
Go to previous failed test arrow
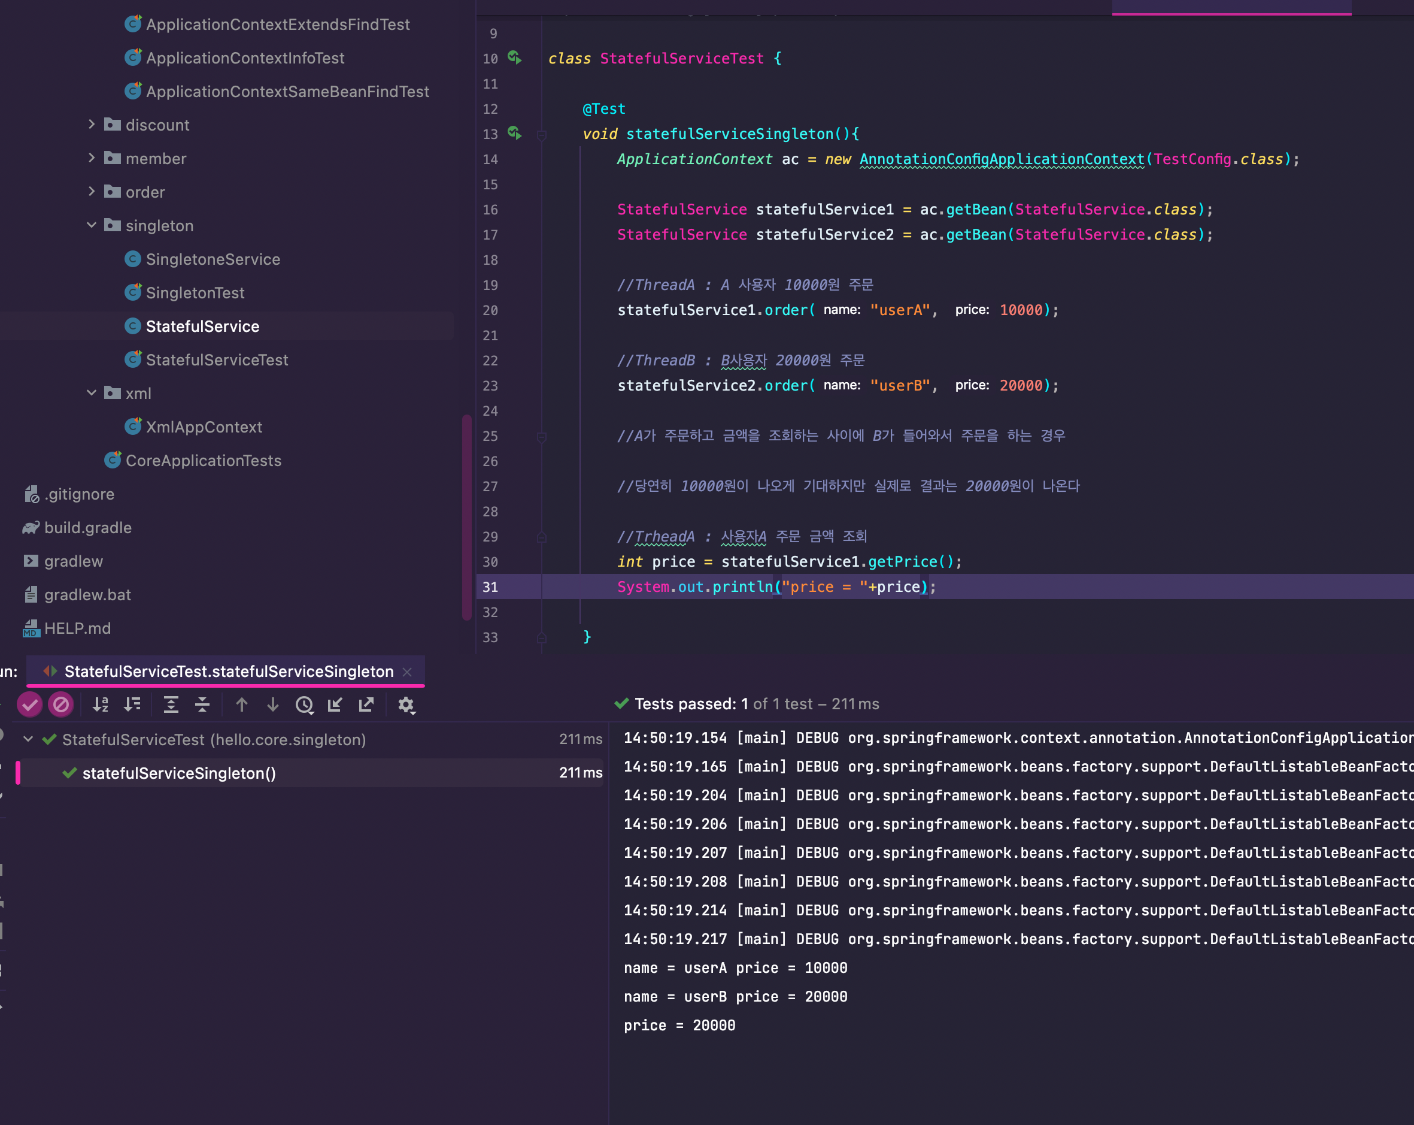coord(241,704)
